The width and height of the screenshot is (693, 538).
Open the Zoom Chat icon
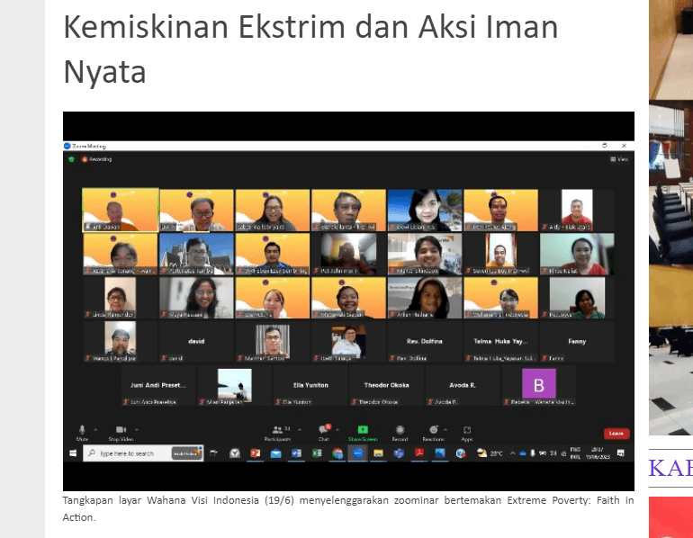323,429
